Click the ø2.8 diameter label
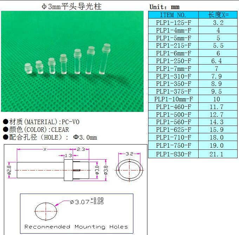Image resolution: width=239 pixels, height=235 pixels. pos(9,170)
